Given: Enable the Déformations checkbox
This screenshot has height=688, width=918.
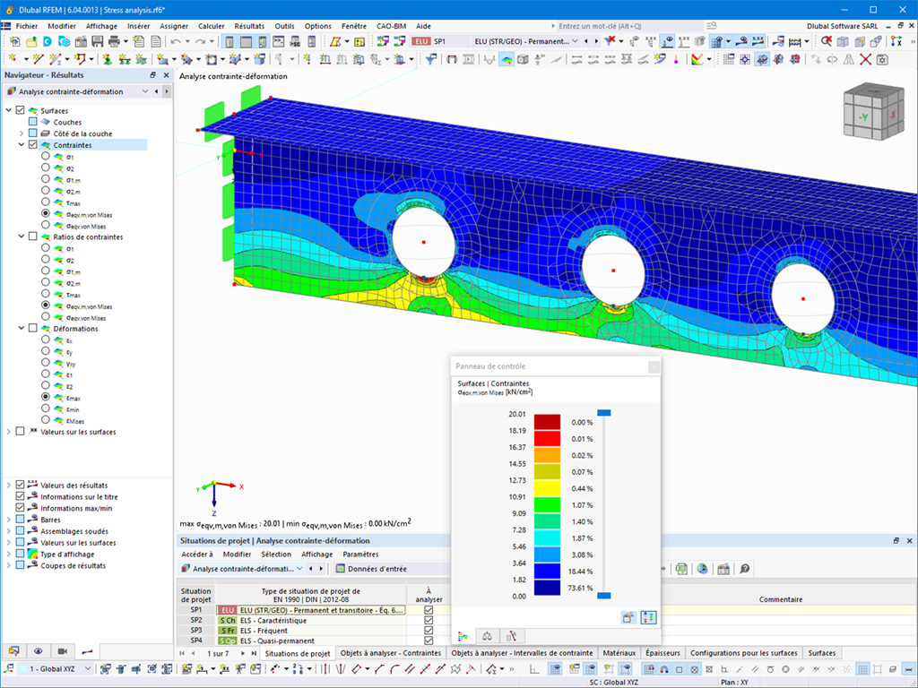Looking at the screenshot, I should (x=33, y=328).
